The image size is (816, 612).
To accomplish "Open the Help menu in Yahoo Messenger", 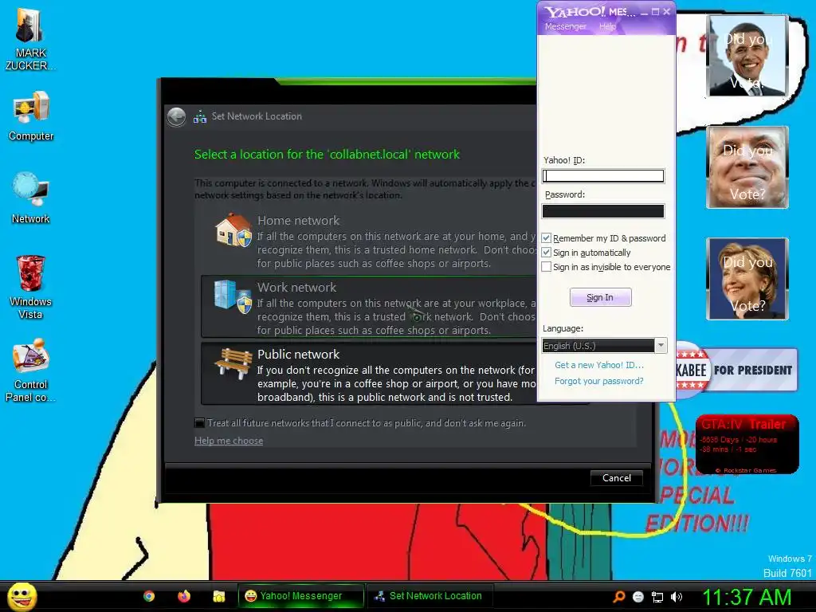I will tap(607, 26).
